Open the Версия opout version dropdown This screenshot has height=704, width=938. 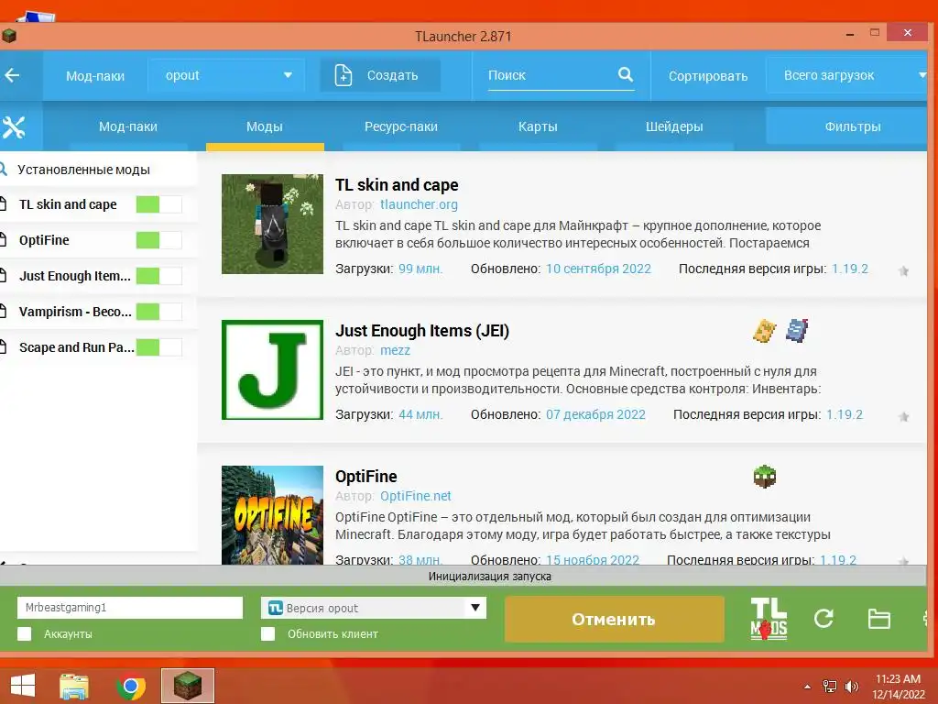click(374, 608)
